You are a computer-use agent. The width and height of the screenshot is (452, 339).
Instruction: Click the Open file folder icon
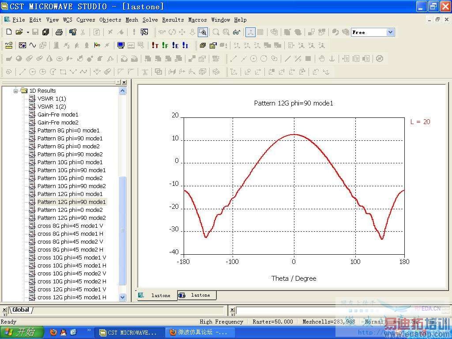pyautogui.click(x=19, y=32)
